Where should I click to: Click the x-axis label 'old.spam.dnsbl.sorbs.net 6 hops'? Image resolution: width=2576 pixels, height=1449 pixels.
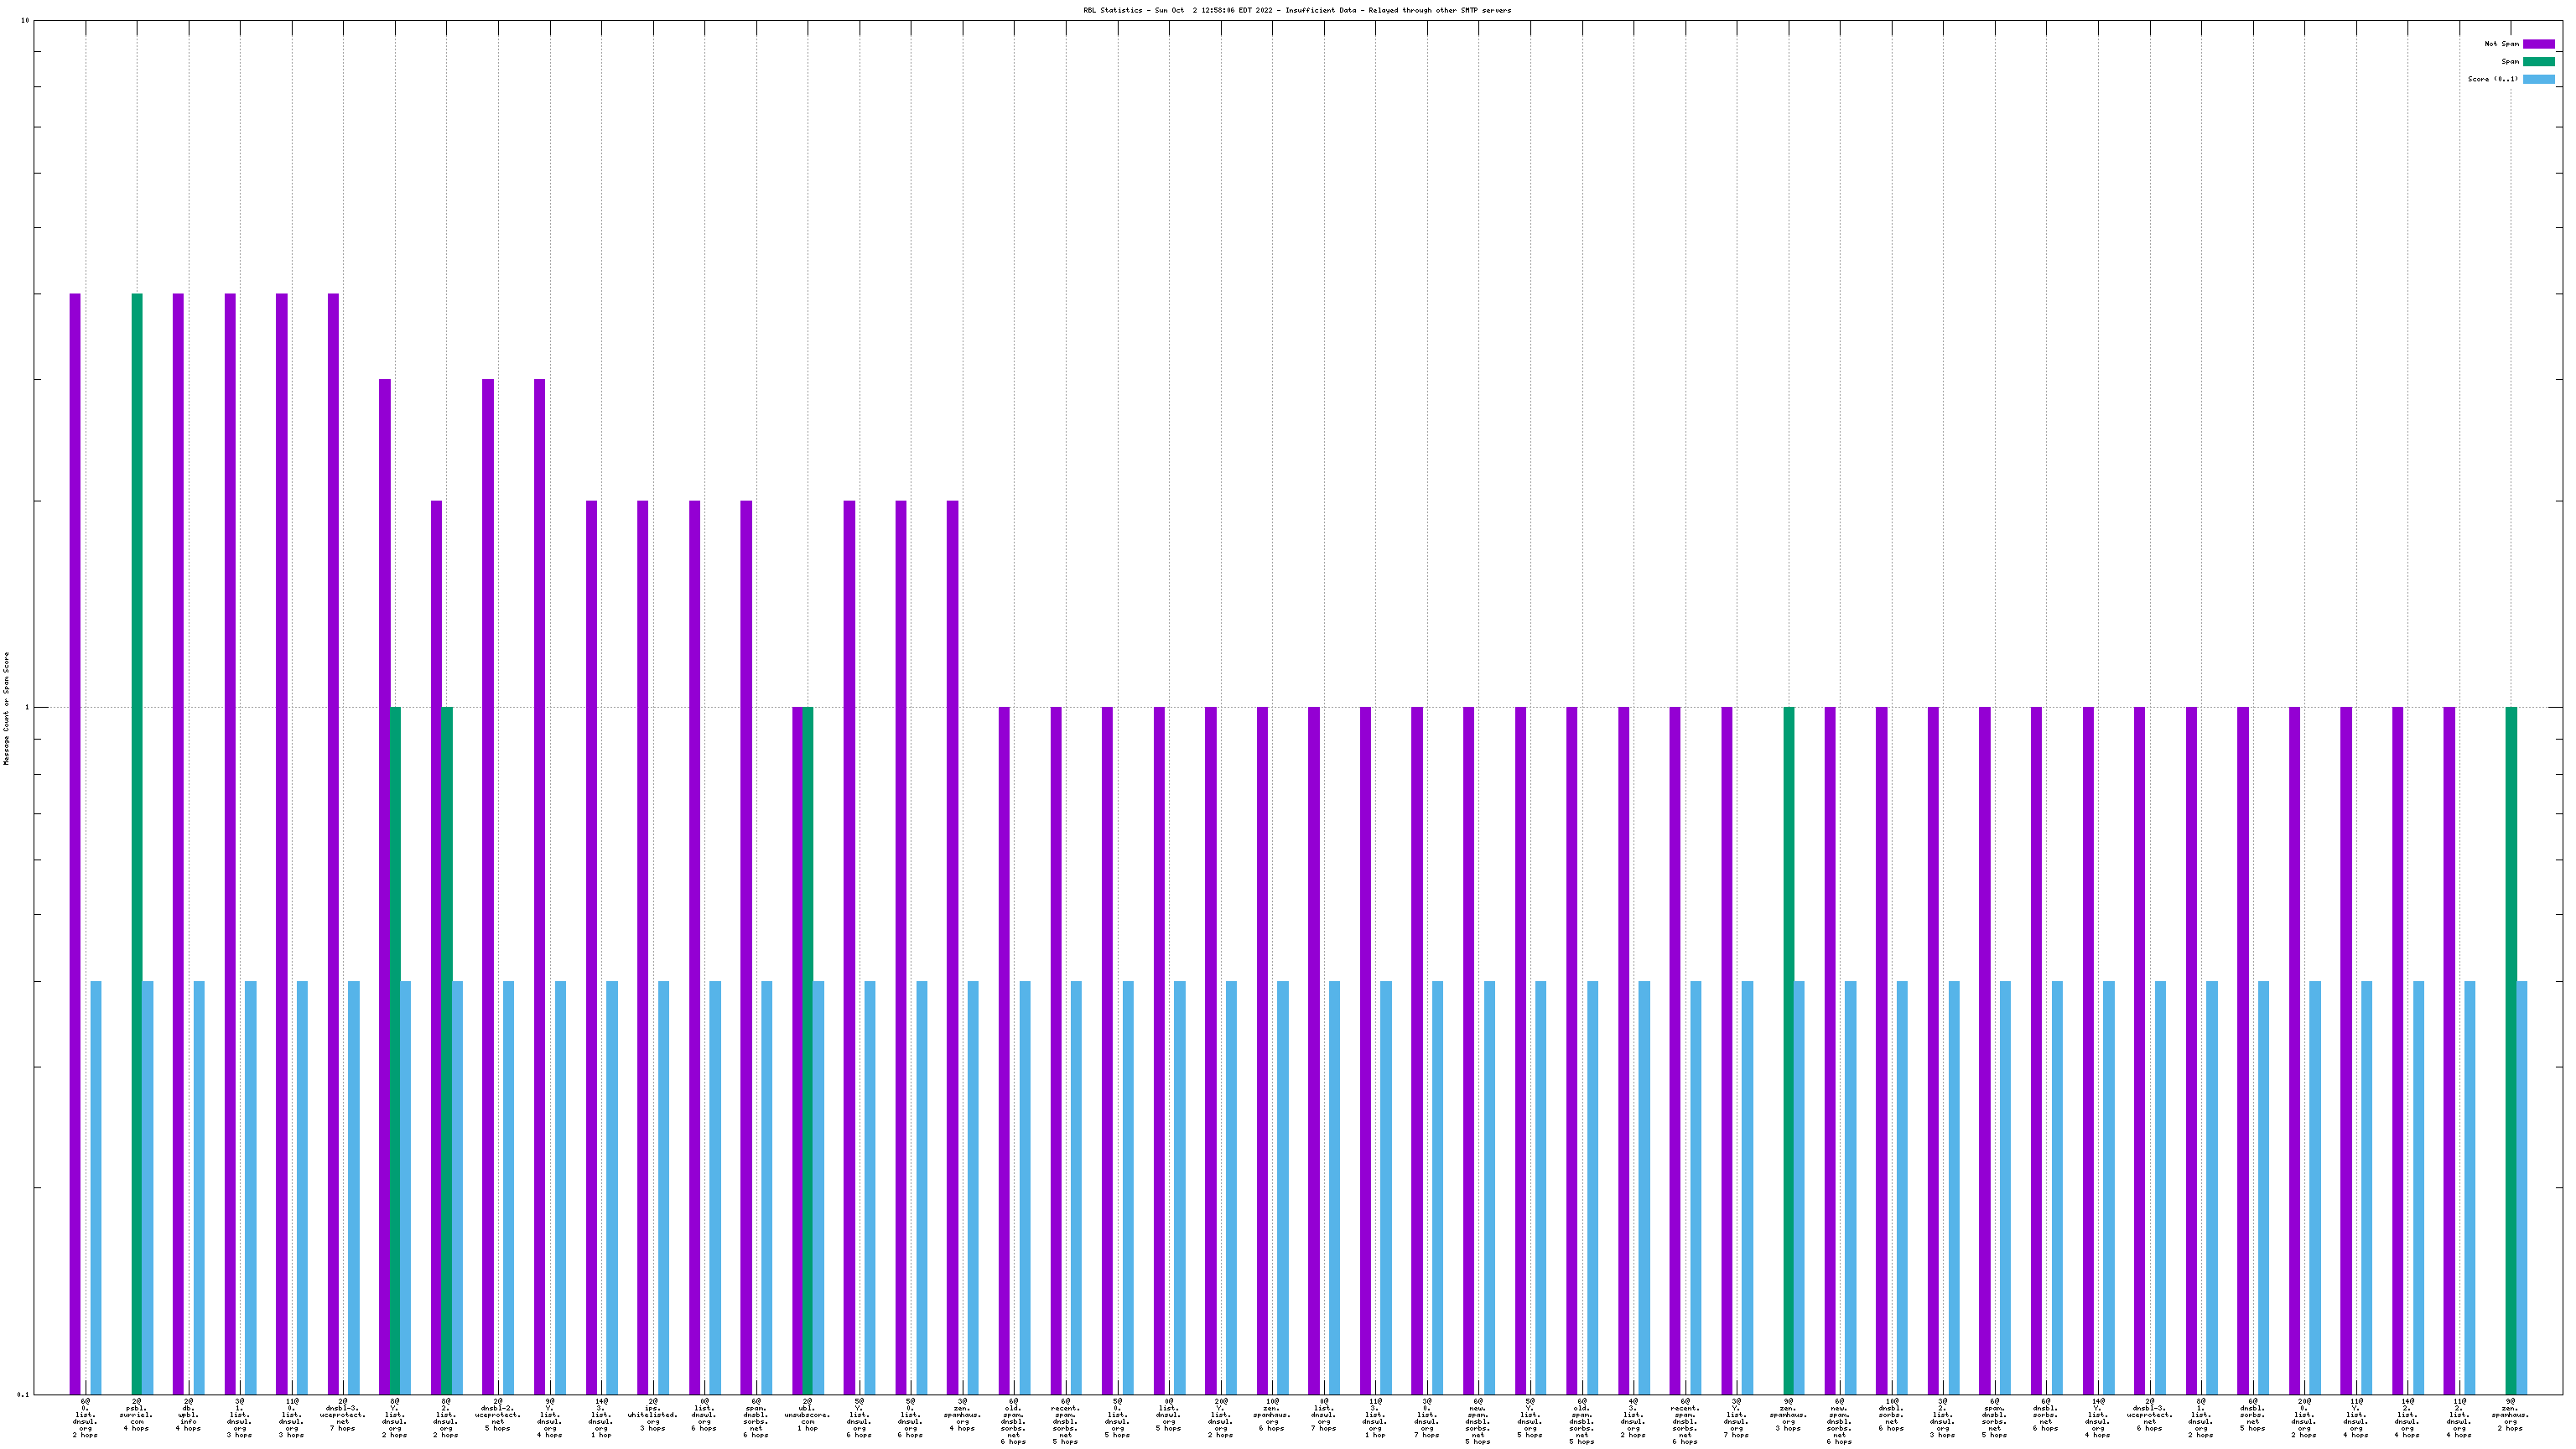pos(1013,1421)
